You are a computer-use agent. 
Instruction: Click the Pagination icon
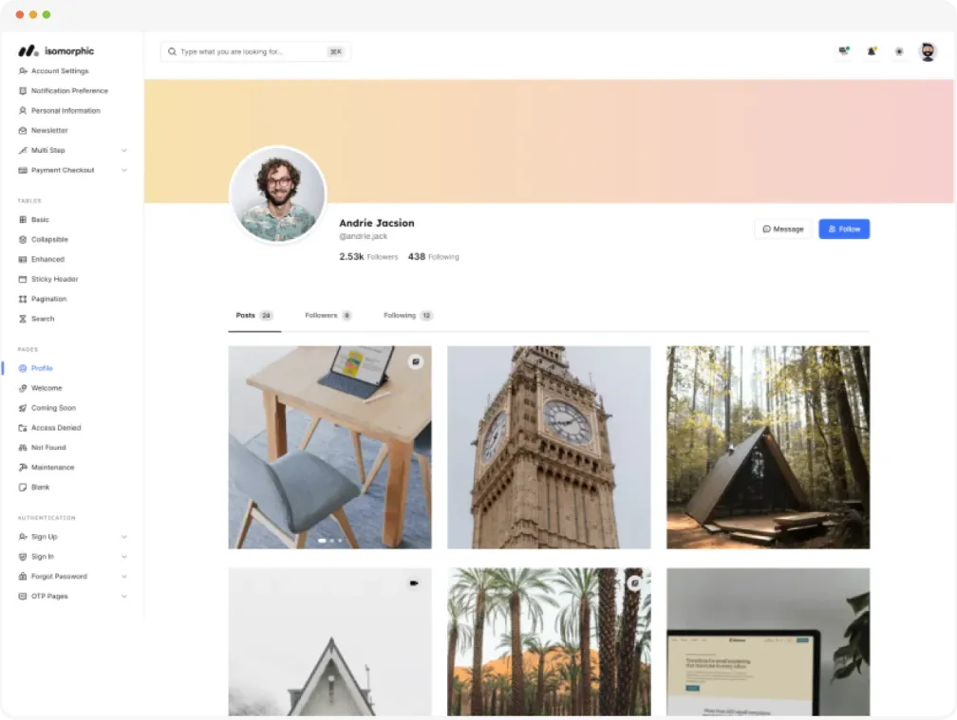(x=23, y=299)
